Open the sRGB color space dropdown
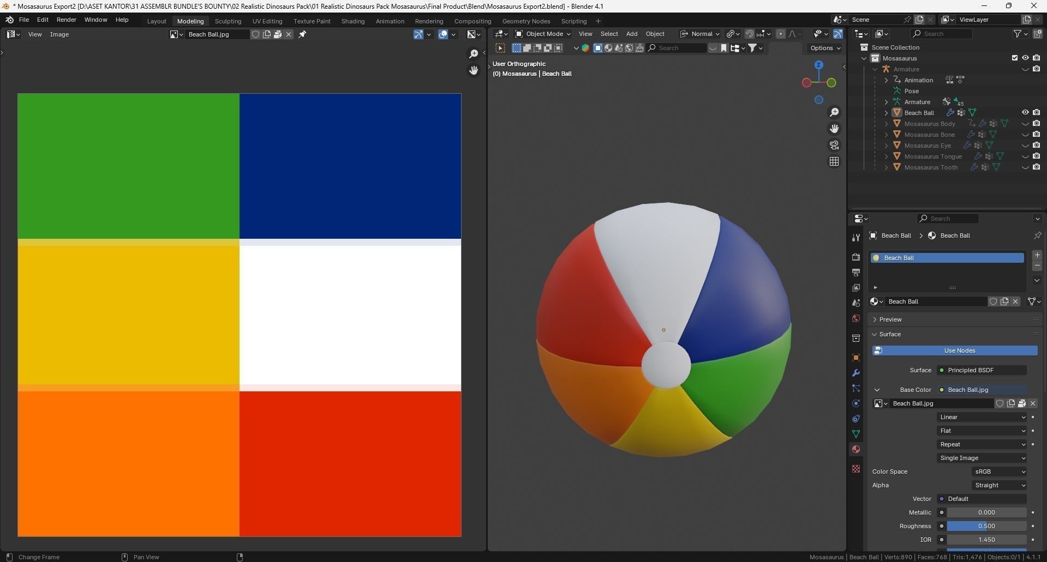 [999, 472]
